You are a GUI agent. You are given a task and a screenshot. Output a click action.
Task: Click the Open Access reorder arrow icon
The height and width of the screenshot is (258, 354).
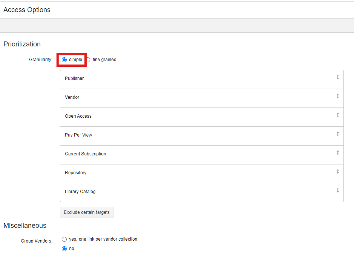(x=337, y=115)
